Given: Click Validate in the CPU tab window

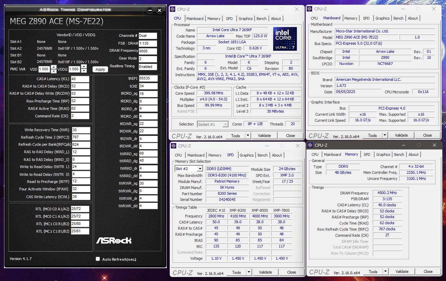Looking at the screenshot, I should coord(264,136).
